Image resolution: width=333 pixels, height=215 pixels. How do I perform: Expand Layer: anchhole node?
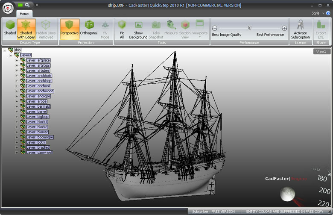pos(17,76)
